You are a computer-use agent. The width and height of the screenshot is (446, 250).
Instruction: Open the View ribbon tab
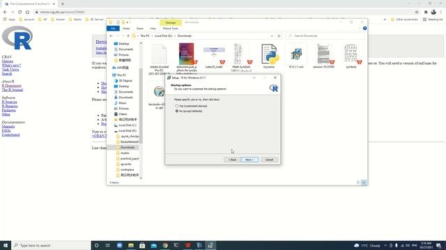(153, 28)
